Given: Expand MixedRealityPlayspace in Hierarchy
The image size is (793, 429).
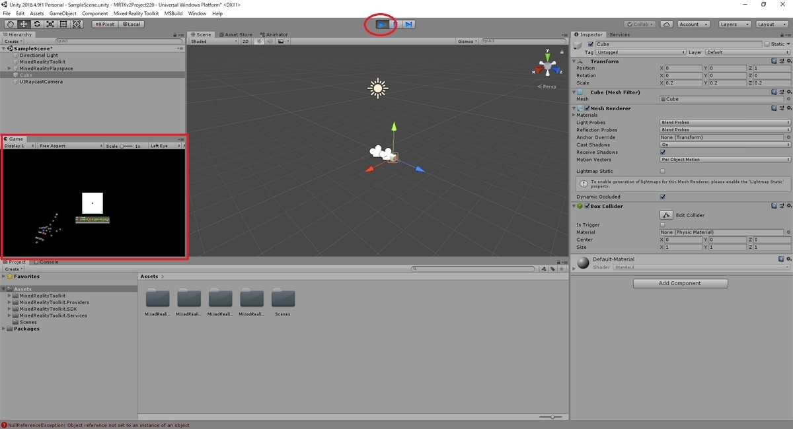Looking at the screenshot, I should pyautogui.click(x=9, y=69).
